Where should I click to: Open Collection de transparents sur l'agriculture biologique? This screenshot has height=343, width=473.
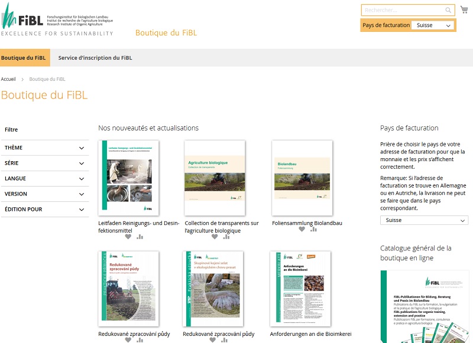click(x=222, y=227)
